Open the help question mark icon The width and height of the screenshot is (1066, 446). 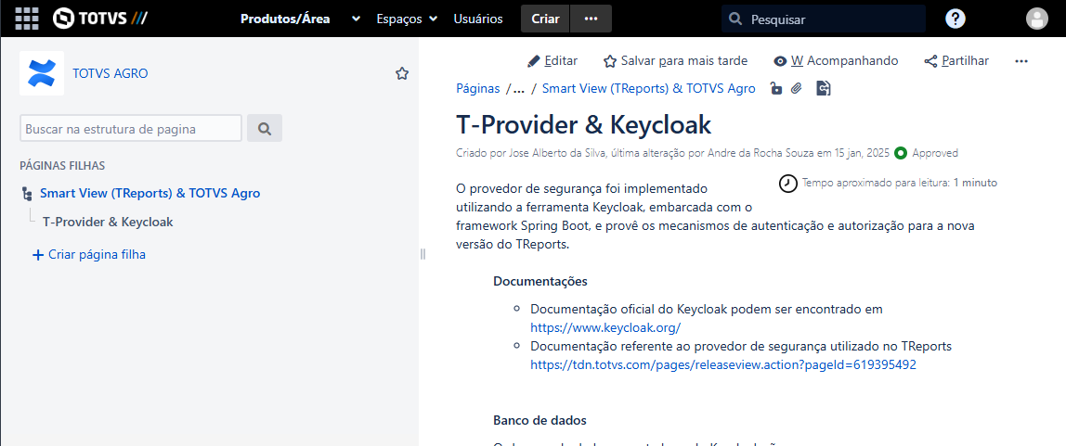tap(955, 19)
